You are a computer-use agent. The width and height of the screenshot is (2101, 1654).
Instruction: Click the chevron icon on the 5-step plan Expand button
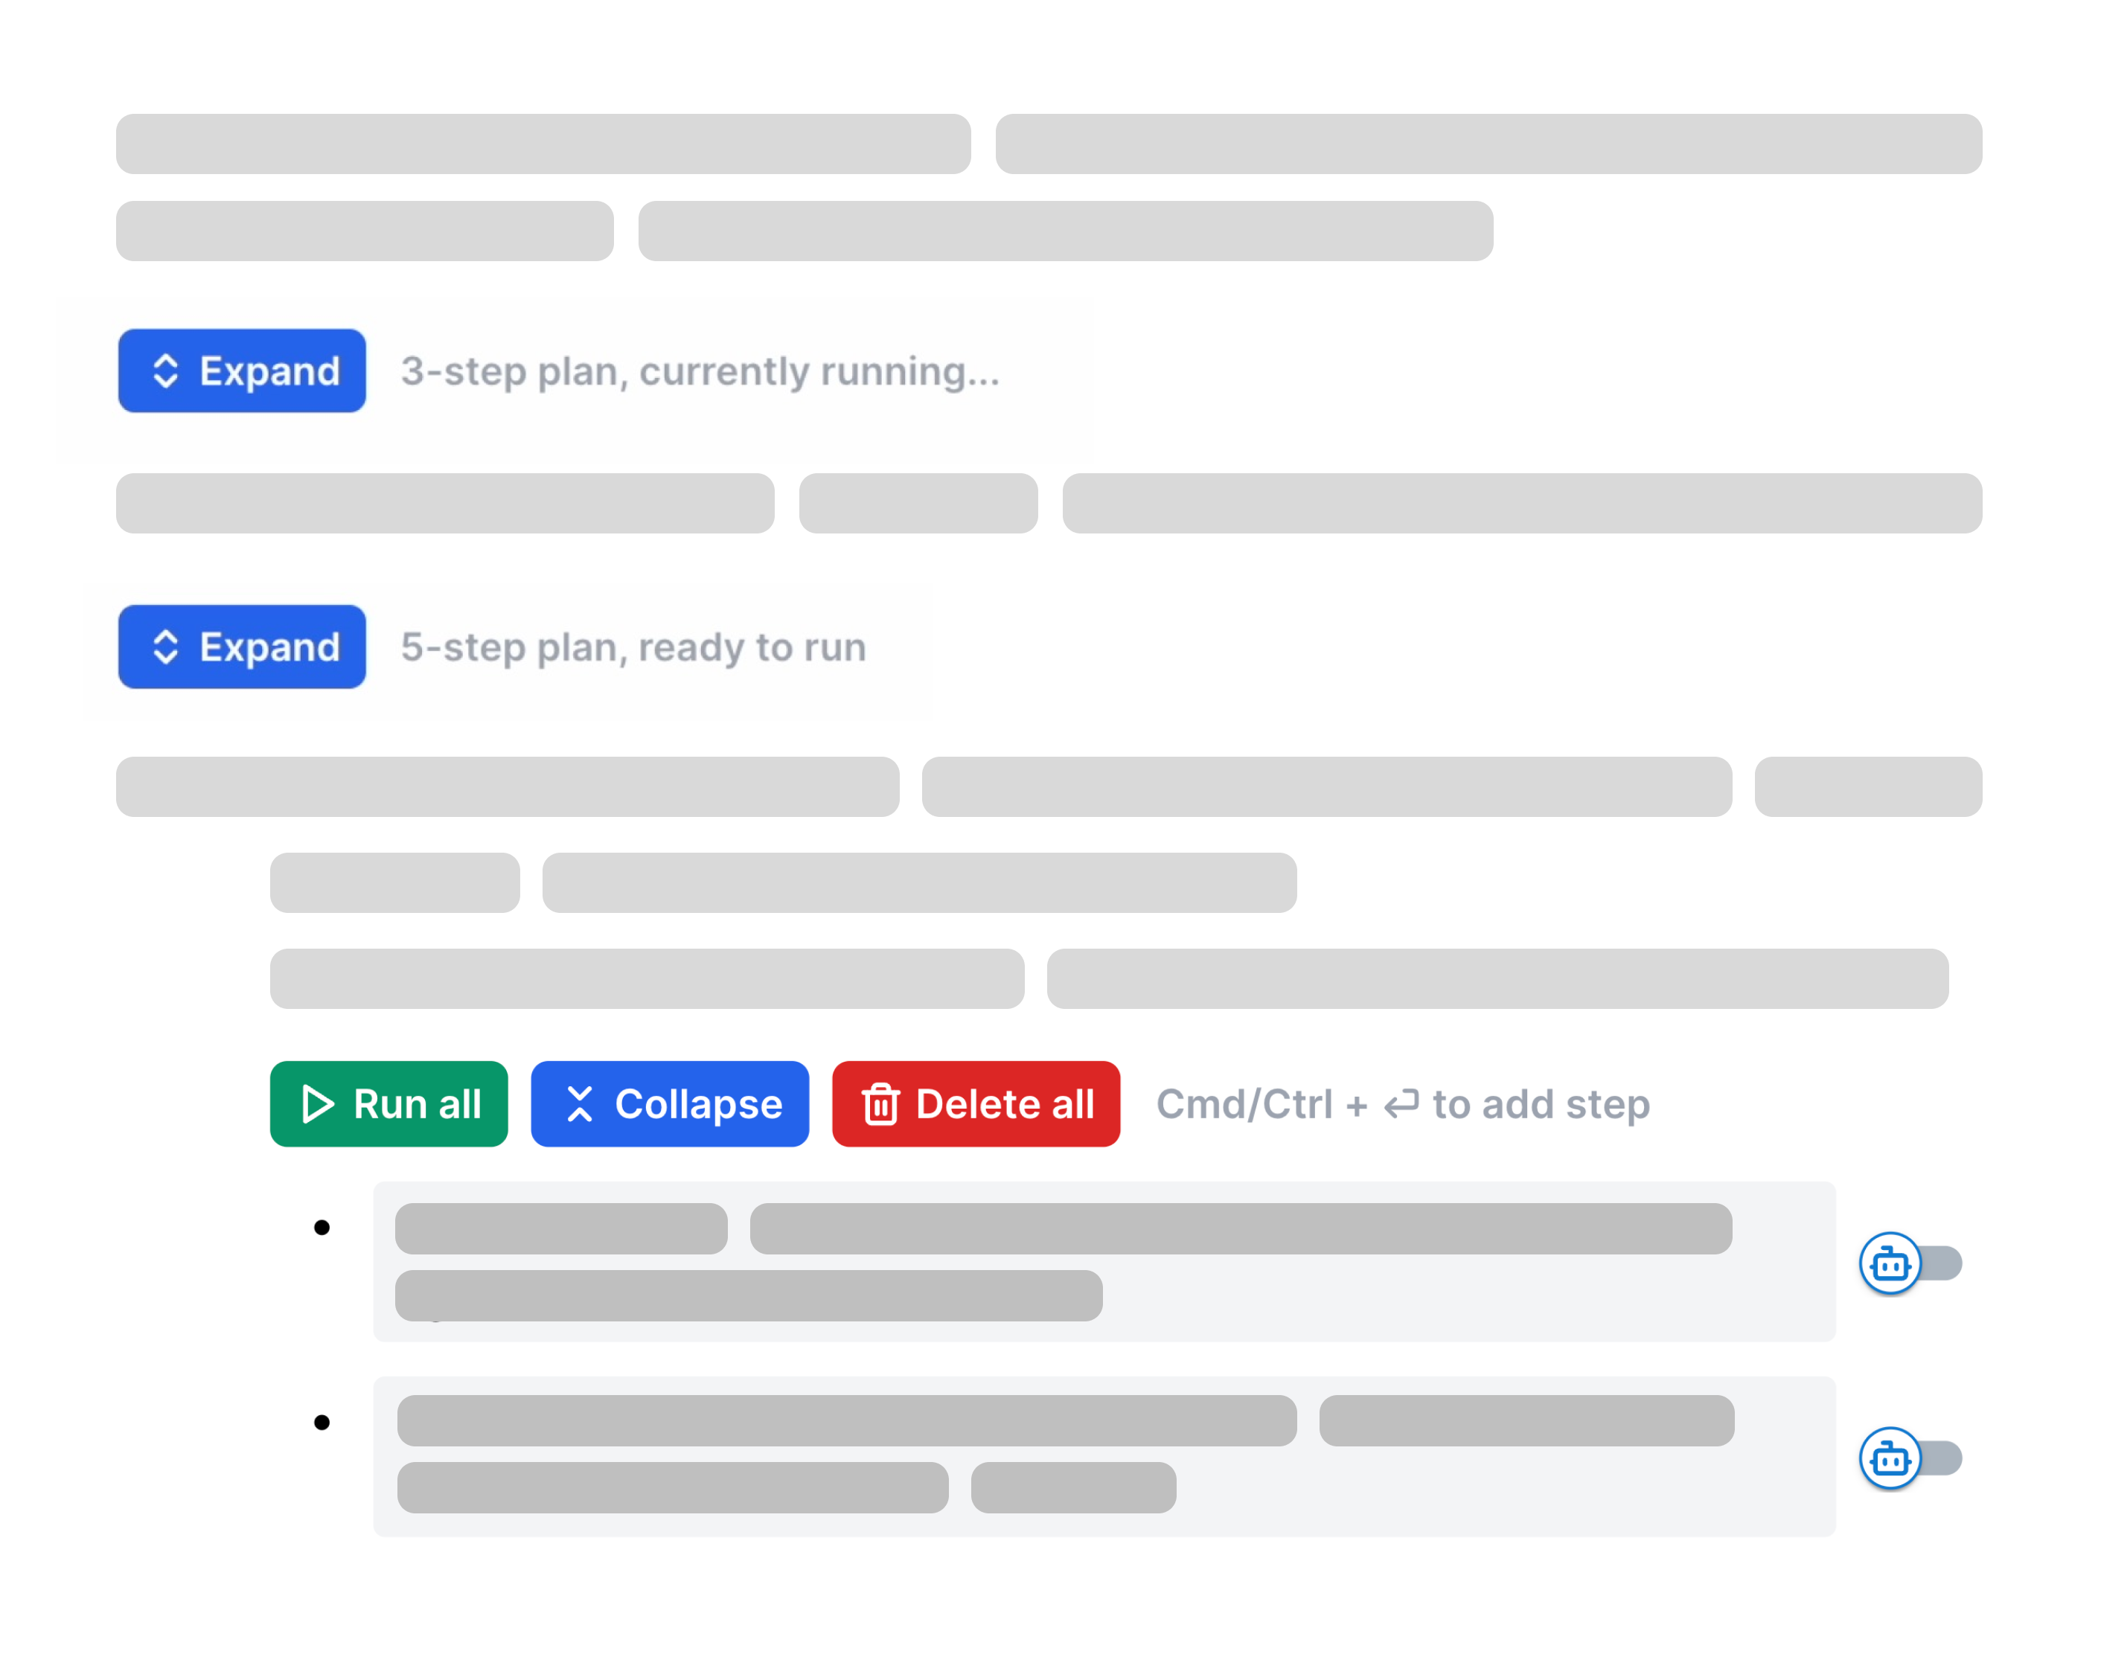tap(166, 647)
